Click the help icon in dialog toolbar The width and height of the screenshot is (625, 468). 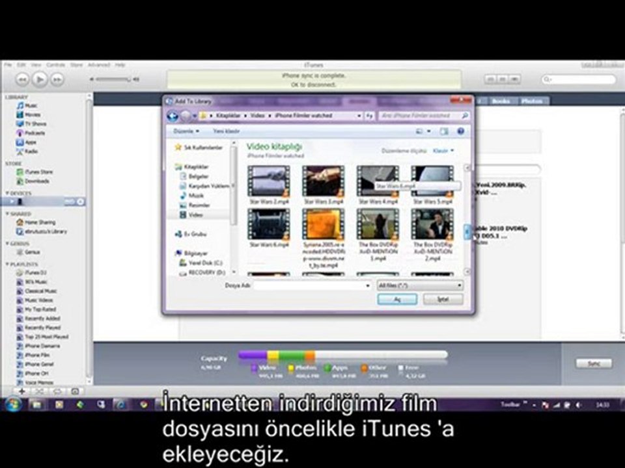tap(461, 131)
